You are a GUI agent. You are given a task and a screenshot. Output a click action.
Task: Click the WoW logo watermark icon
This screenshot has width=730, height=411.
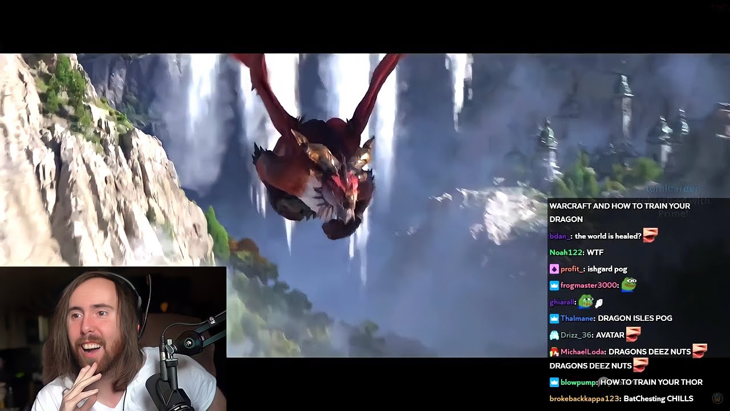point(718,398)
